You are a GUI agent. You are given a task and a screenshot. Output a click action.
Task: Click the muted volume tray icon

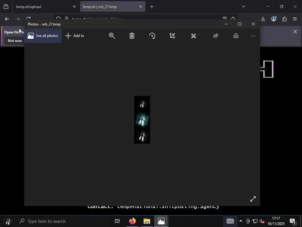[262, 221]
